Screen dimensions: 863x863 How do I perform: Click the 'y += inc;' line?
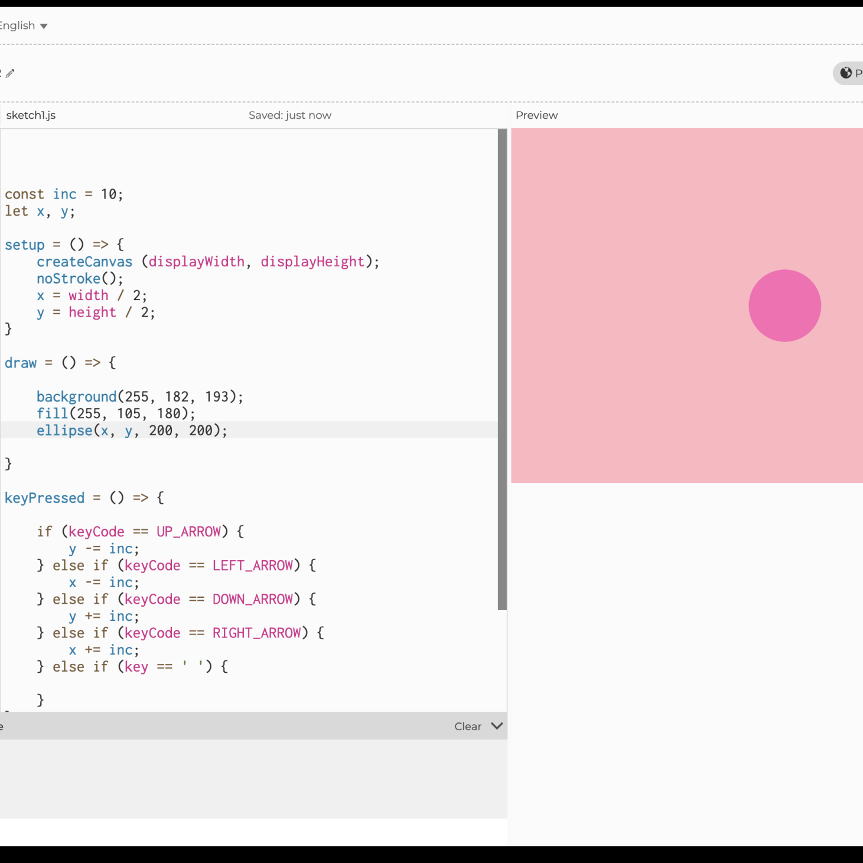click(104, 616)
